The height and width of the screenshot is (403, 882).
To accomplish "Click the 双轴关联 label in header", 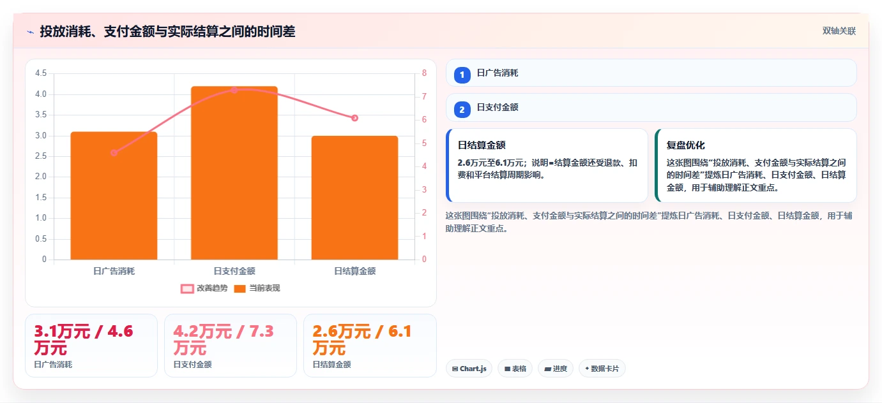I will click(x=839, y=31).
